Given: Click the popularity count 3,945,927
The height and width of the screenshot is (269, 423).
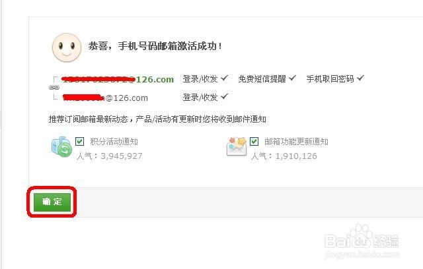Looking at the screenshot, I should coord(122,156).
